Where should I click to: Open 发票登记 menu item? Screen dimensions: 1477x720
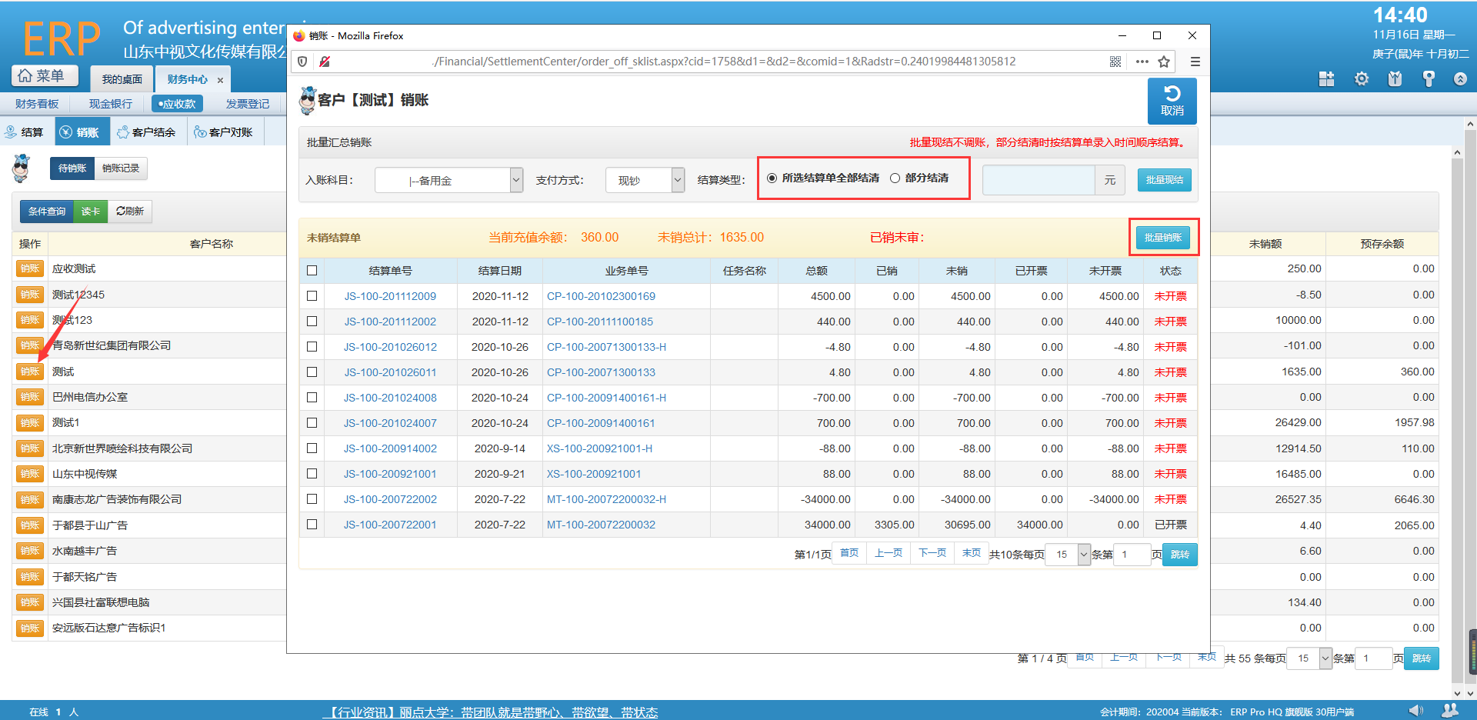[248, 104]
